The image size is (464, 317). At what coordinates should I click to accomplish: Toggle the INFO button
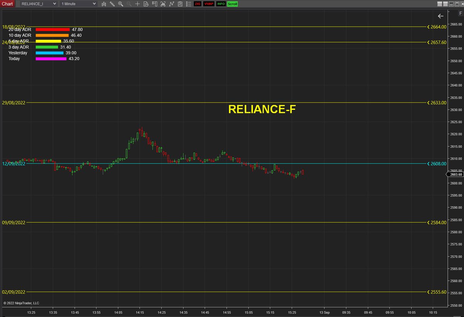click(x=221, y=4)
